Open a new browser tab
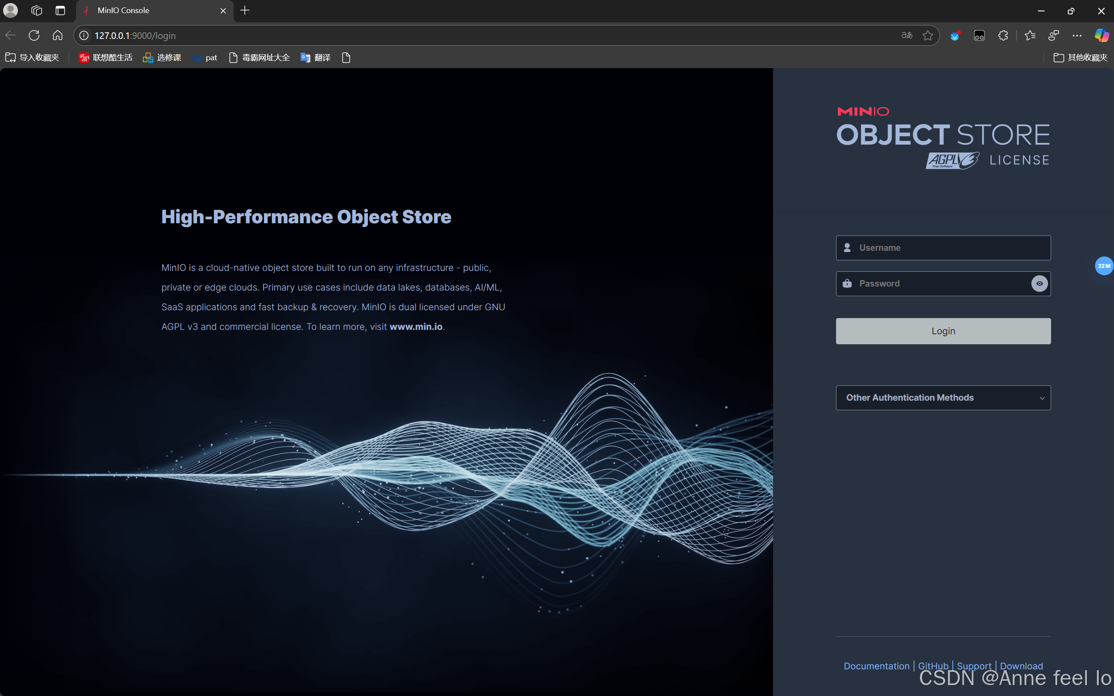1114x696 pixels. coord(245,10)
